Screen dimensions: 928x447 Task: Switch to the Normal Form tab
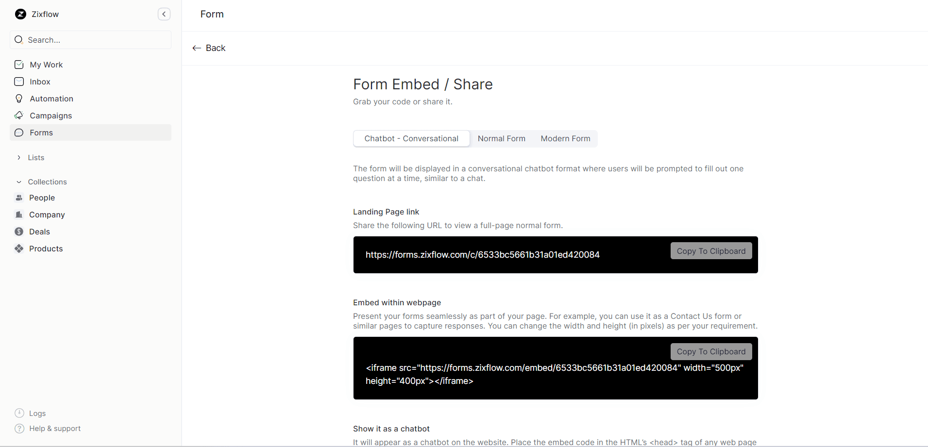tap(502, 138)
